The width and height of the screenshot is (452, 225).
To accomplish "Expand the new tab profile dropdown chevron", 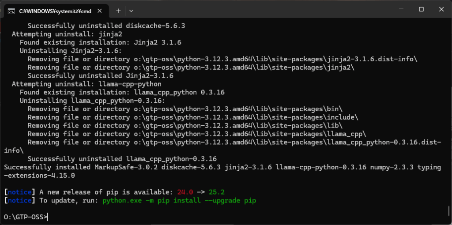I will pos(131,11).
